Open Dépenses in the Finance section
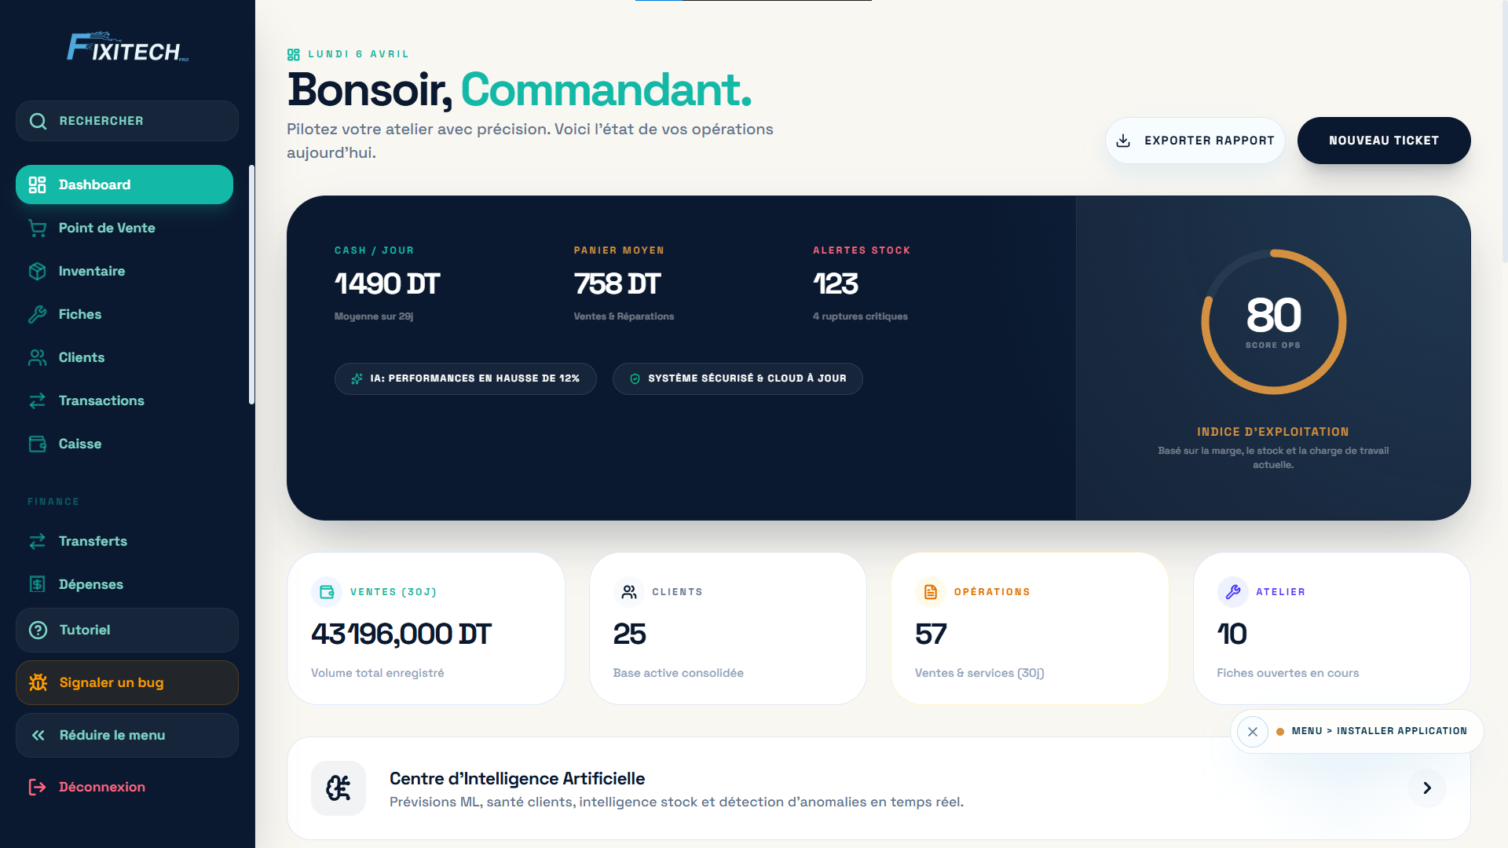 (x=90, y=584)
